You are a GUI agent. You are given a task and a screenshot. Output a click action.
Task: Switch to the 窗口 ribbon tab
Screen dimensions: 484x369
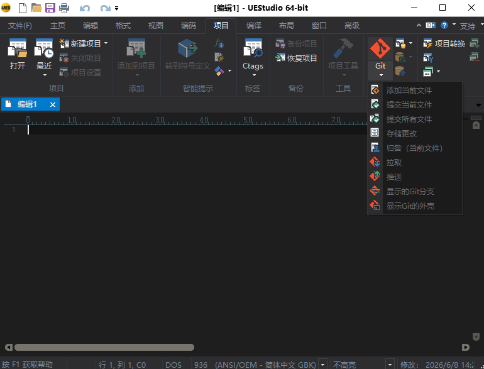[319, 26]
